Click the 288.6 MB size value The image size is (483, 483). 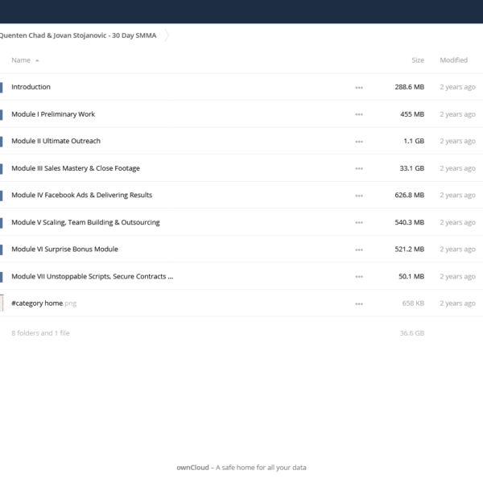coord(410,87)
